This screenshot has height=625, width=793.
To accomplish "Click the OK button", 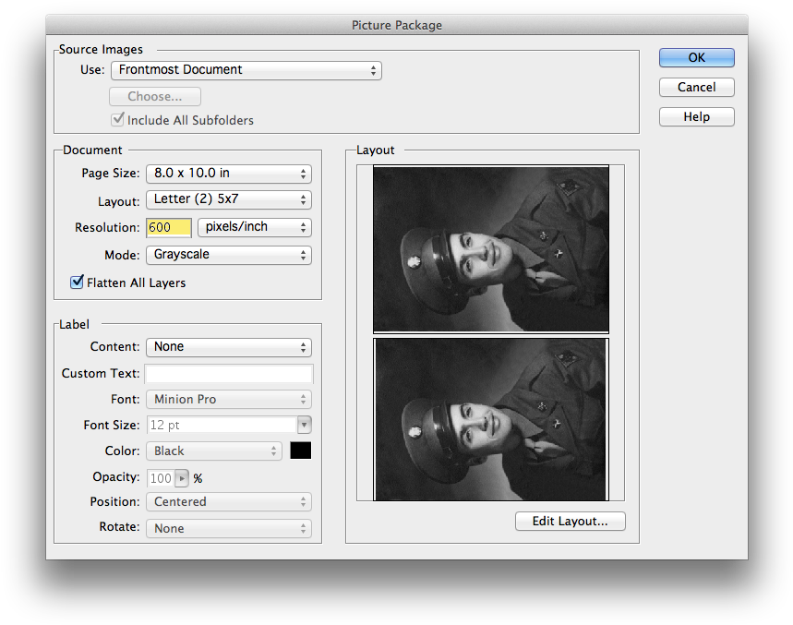I will click(696, 57).
